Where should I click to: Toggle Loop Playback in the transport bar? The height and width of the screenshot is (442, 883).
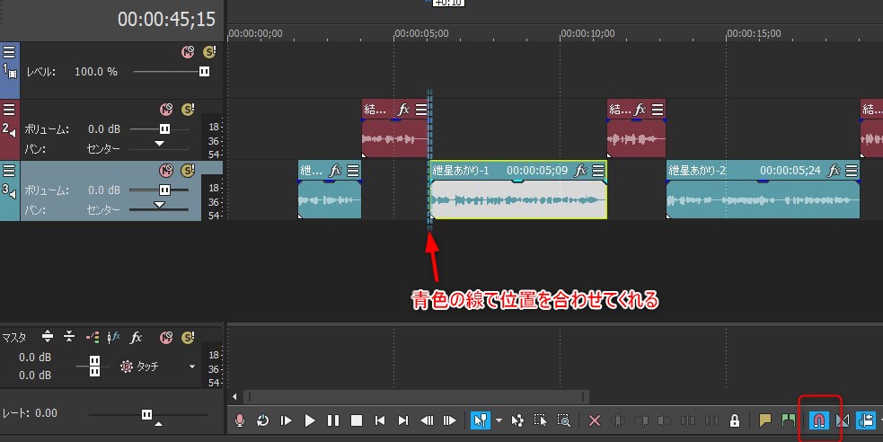263,420
